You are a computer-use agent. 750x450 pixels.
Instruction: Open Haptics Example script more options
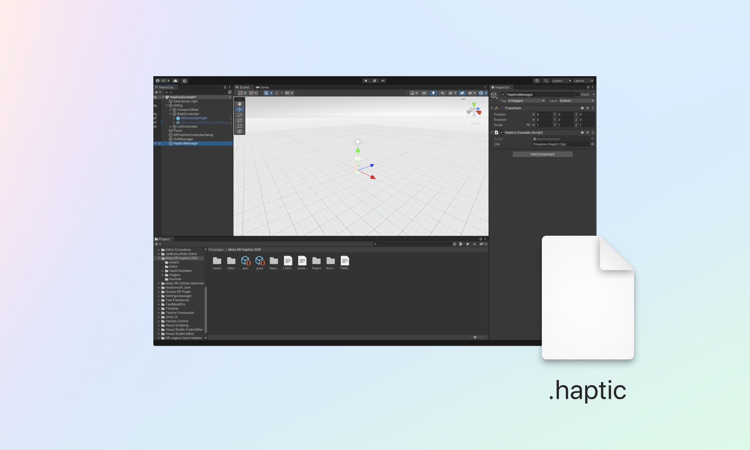click(593, 133)
